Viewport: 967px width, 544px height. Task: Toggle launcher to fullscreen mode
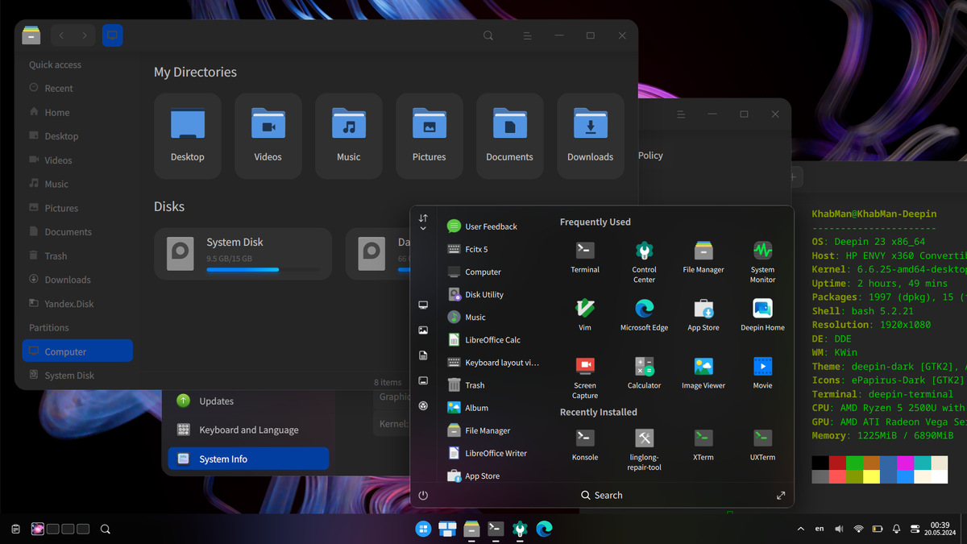(x=780, y=496)
